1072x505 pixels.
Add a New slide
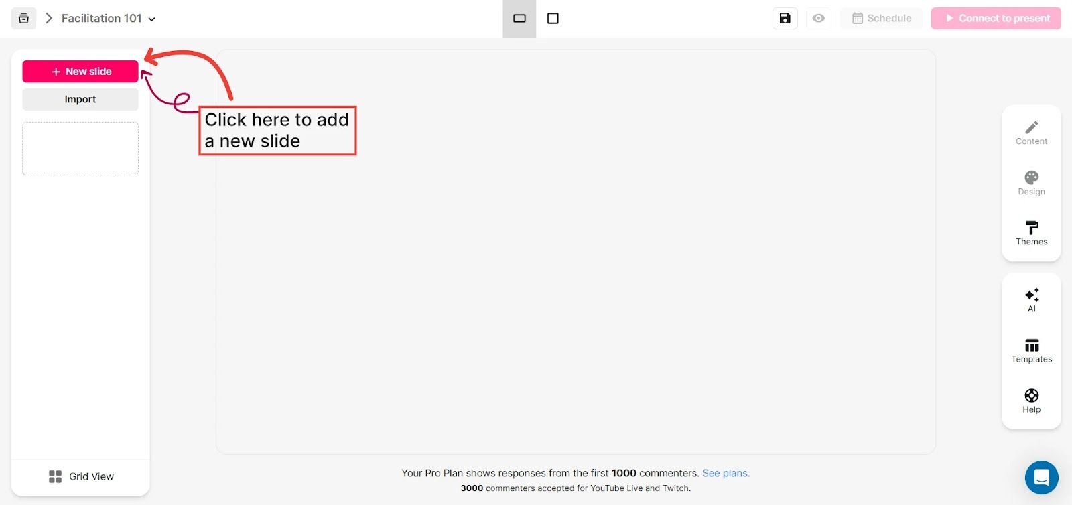(80, 72)
